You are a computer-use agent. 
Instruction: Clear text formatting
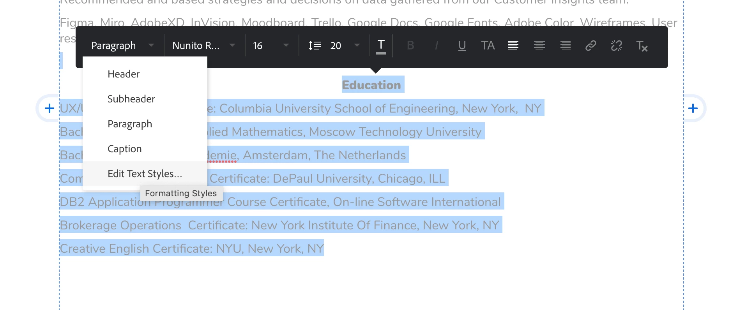(x=642, y=46)
